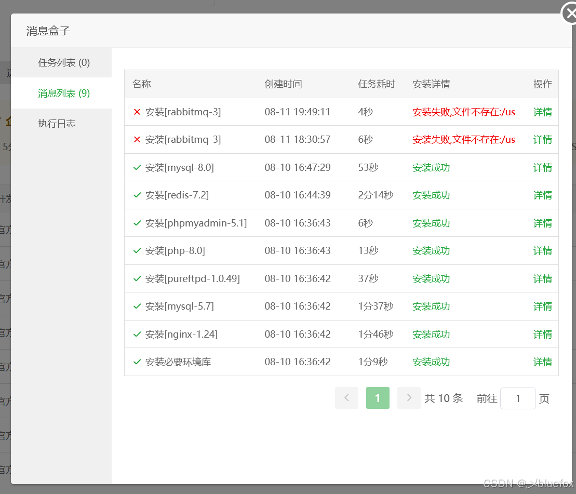Click the 安装[nginx-1.24] name
Image resolution: width=576 pixels, height=494 pixels.
tap(181, 334)
